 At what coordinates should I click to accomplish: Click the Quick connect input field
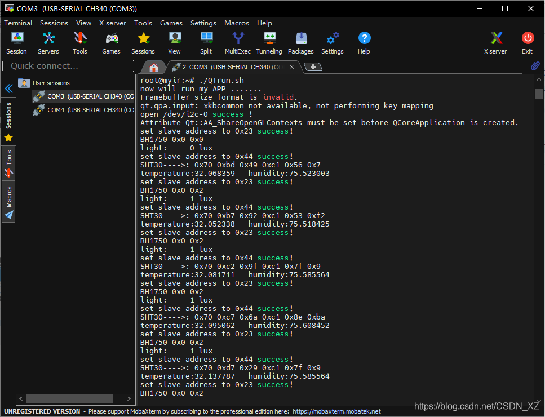[x=68, y=66]
